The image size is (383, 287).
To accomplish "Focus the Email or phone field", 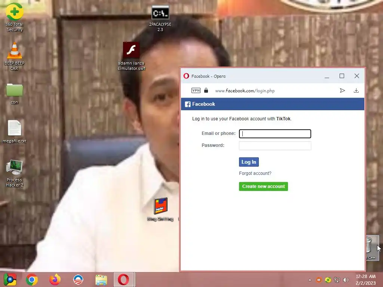I will (x=275, y=134).
